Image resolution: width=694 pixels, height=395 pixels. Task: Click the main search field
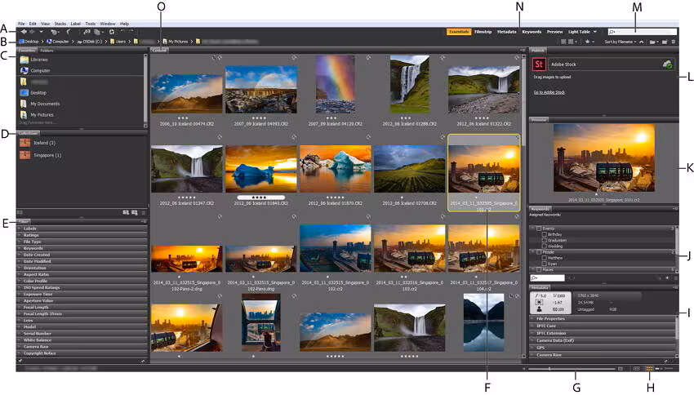643,32
